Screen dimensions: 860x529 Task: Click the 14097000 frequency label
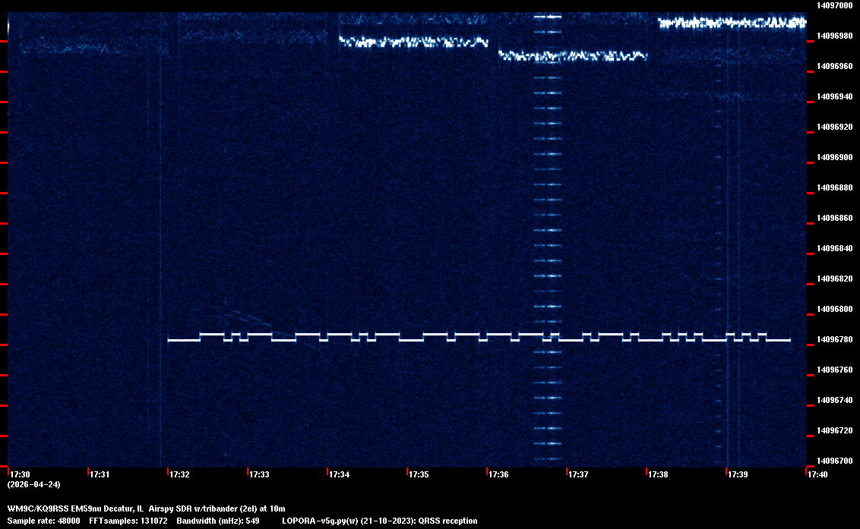point(834,5)
